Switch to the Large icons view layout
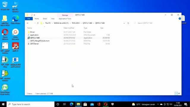 coord(179,93)
